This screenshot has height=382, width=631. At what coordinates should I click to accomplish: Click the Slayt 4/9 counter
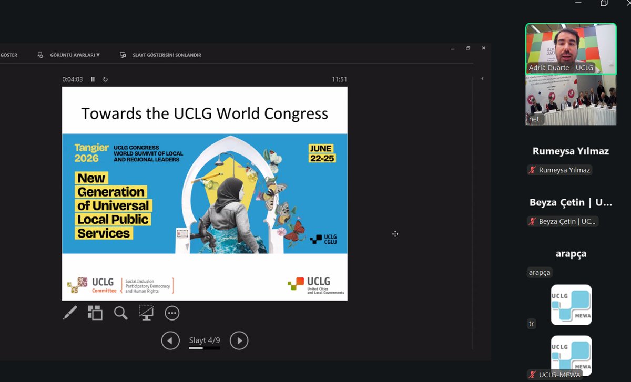coord(204,340)
